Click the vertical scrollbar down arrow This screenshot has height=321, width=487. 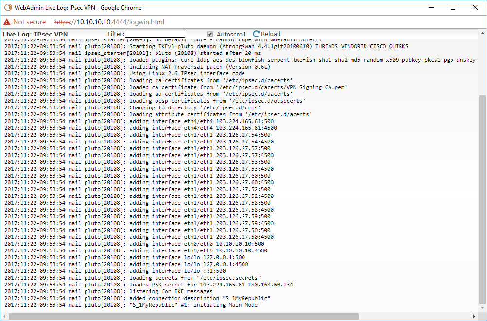point(482,308)
